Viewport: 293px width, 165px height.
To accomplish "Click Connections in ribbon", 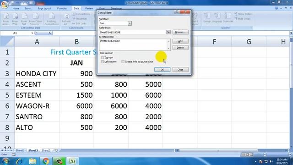I will pos(81,14).
